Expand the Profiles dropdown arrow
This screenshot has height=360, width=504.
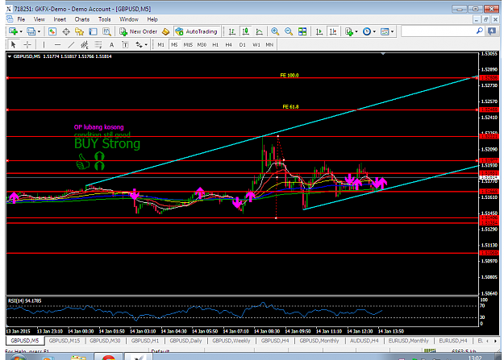point(39,31)
